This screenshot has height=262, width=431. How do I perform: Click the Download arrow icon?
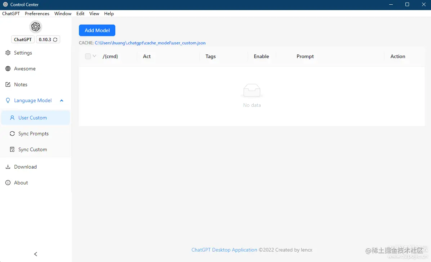click(8, 167)
